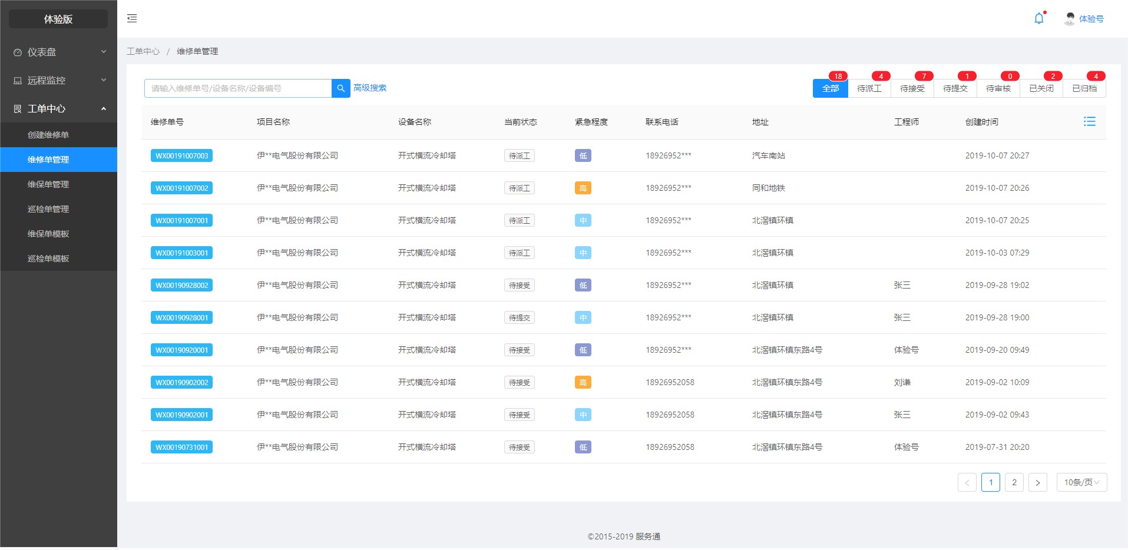Click address 汽车南站
The height and width of the screenshot is (550, 1128).
[x=769, y=155]
